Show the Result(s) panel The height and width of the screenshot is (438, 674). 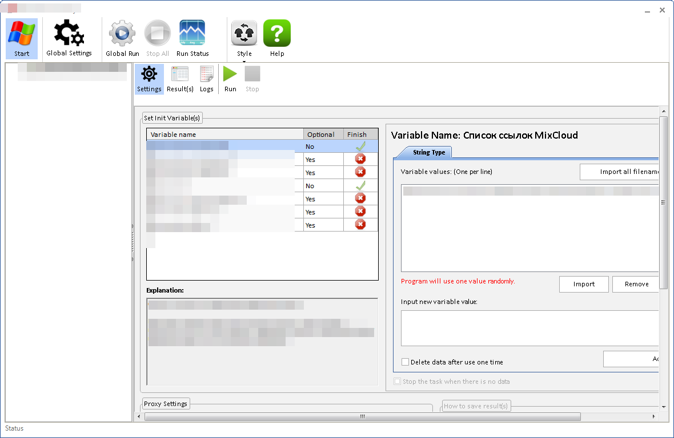[180, 79]
